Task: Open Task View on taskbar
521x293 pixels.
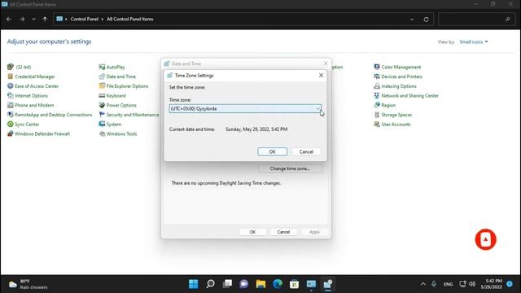Action: pyautogui.click(x=227, y=284)
